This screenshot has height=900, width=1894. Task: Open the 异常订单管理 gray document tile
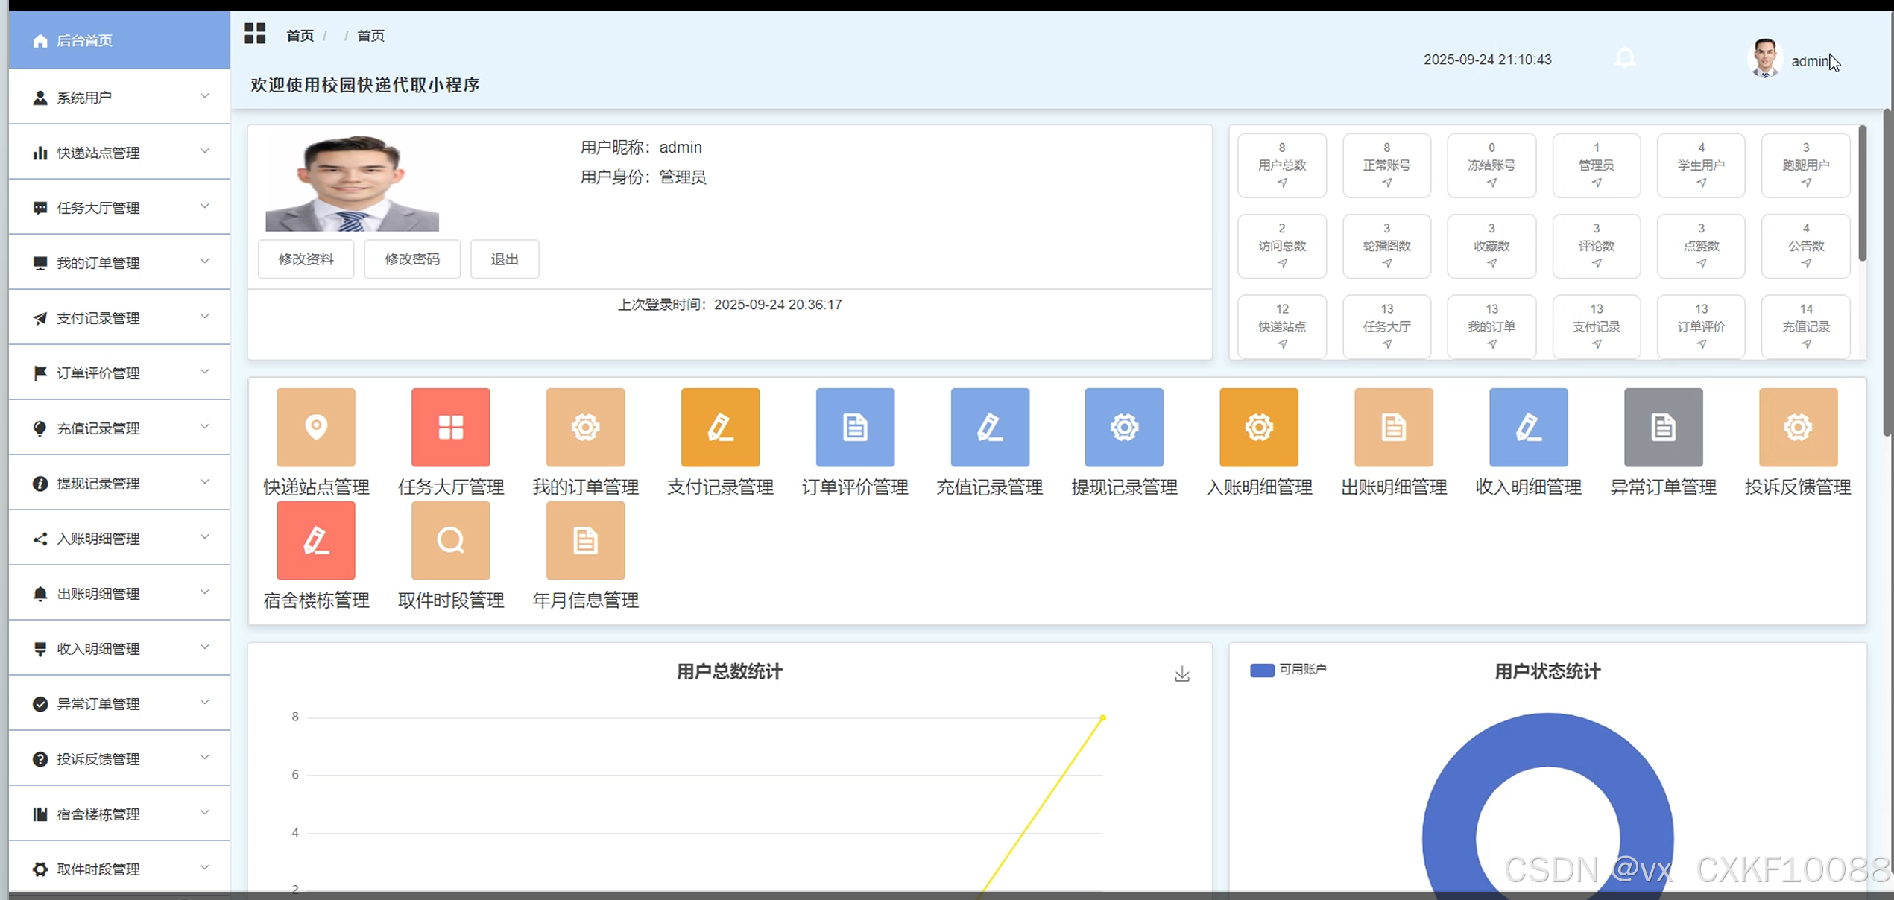coord(1664,427)
